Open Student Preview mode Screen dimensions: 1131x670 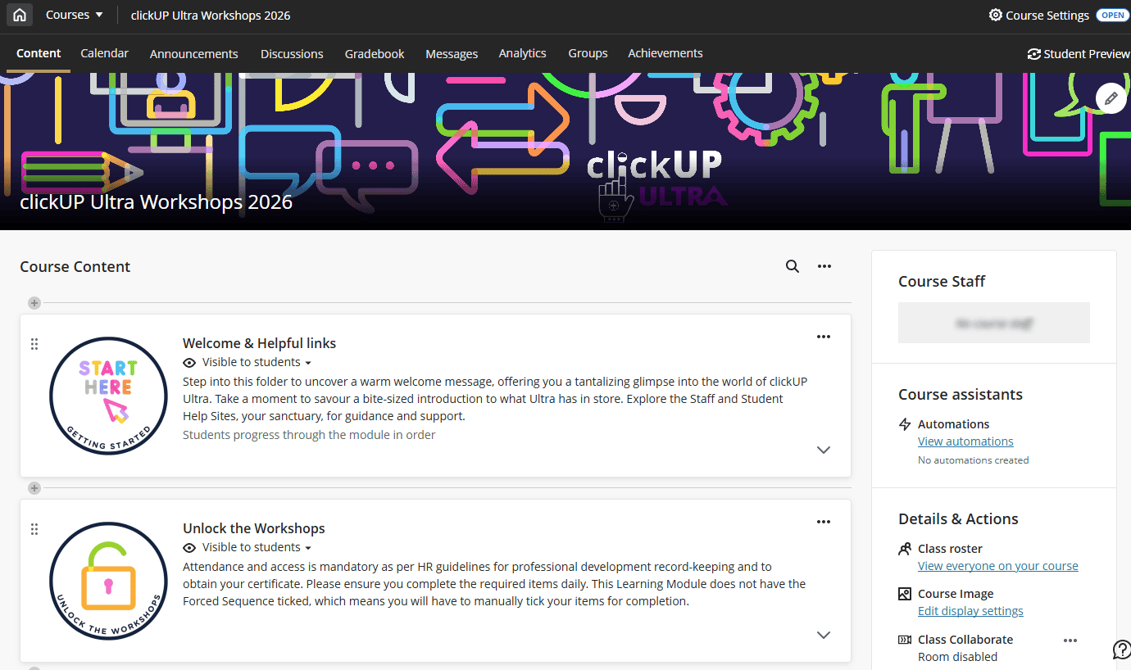(x=1087, y=54)
